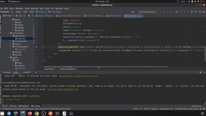206x116 pixels.
Task: Open Firefox from the dock
Action: click(x=30, y=113)
